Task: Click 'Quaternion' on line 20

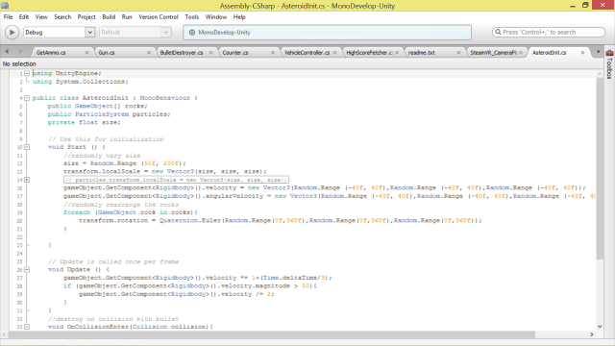Action: pos(179,220)
